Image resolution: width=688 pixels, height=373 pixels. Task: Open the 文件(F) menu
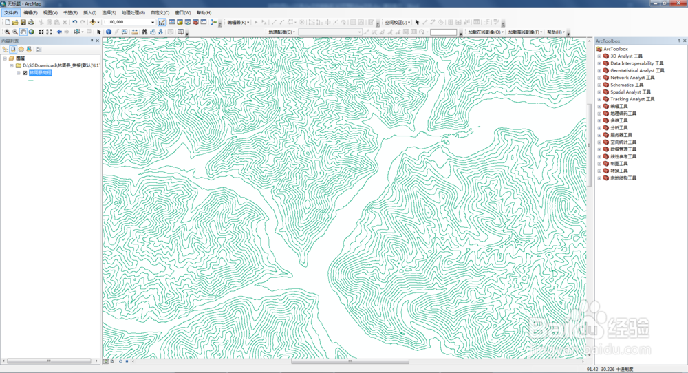[10, 12]
